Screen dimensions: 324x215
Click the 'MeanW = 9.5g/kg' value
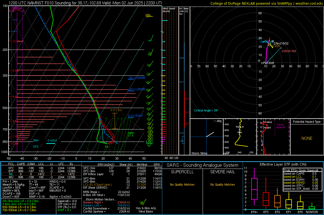tap(13, 185)
